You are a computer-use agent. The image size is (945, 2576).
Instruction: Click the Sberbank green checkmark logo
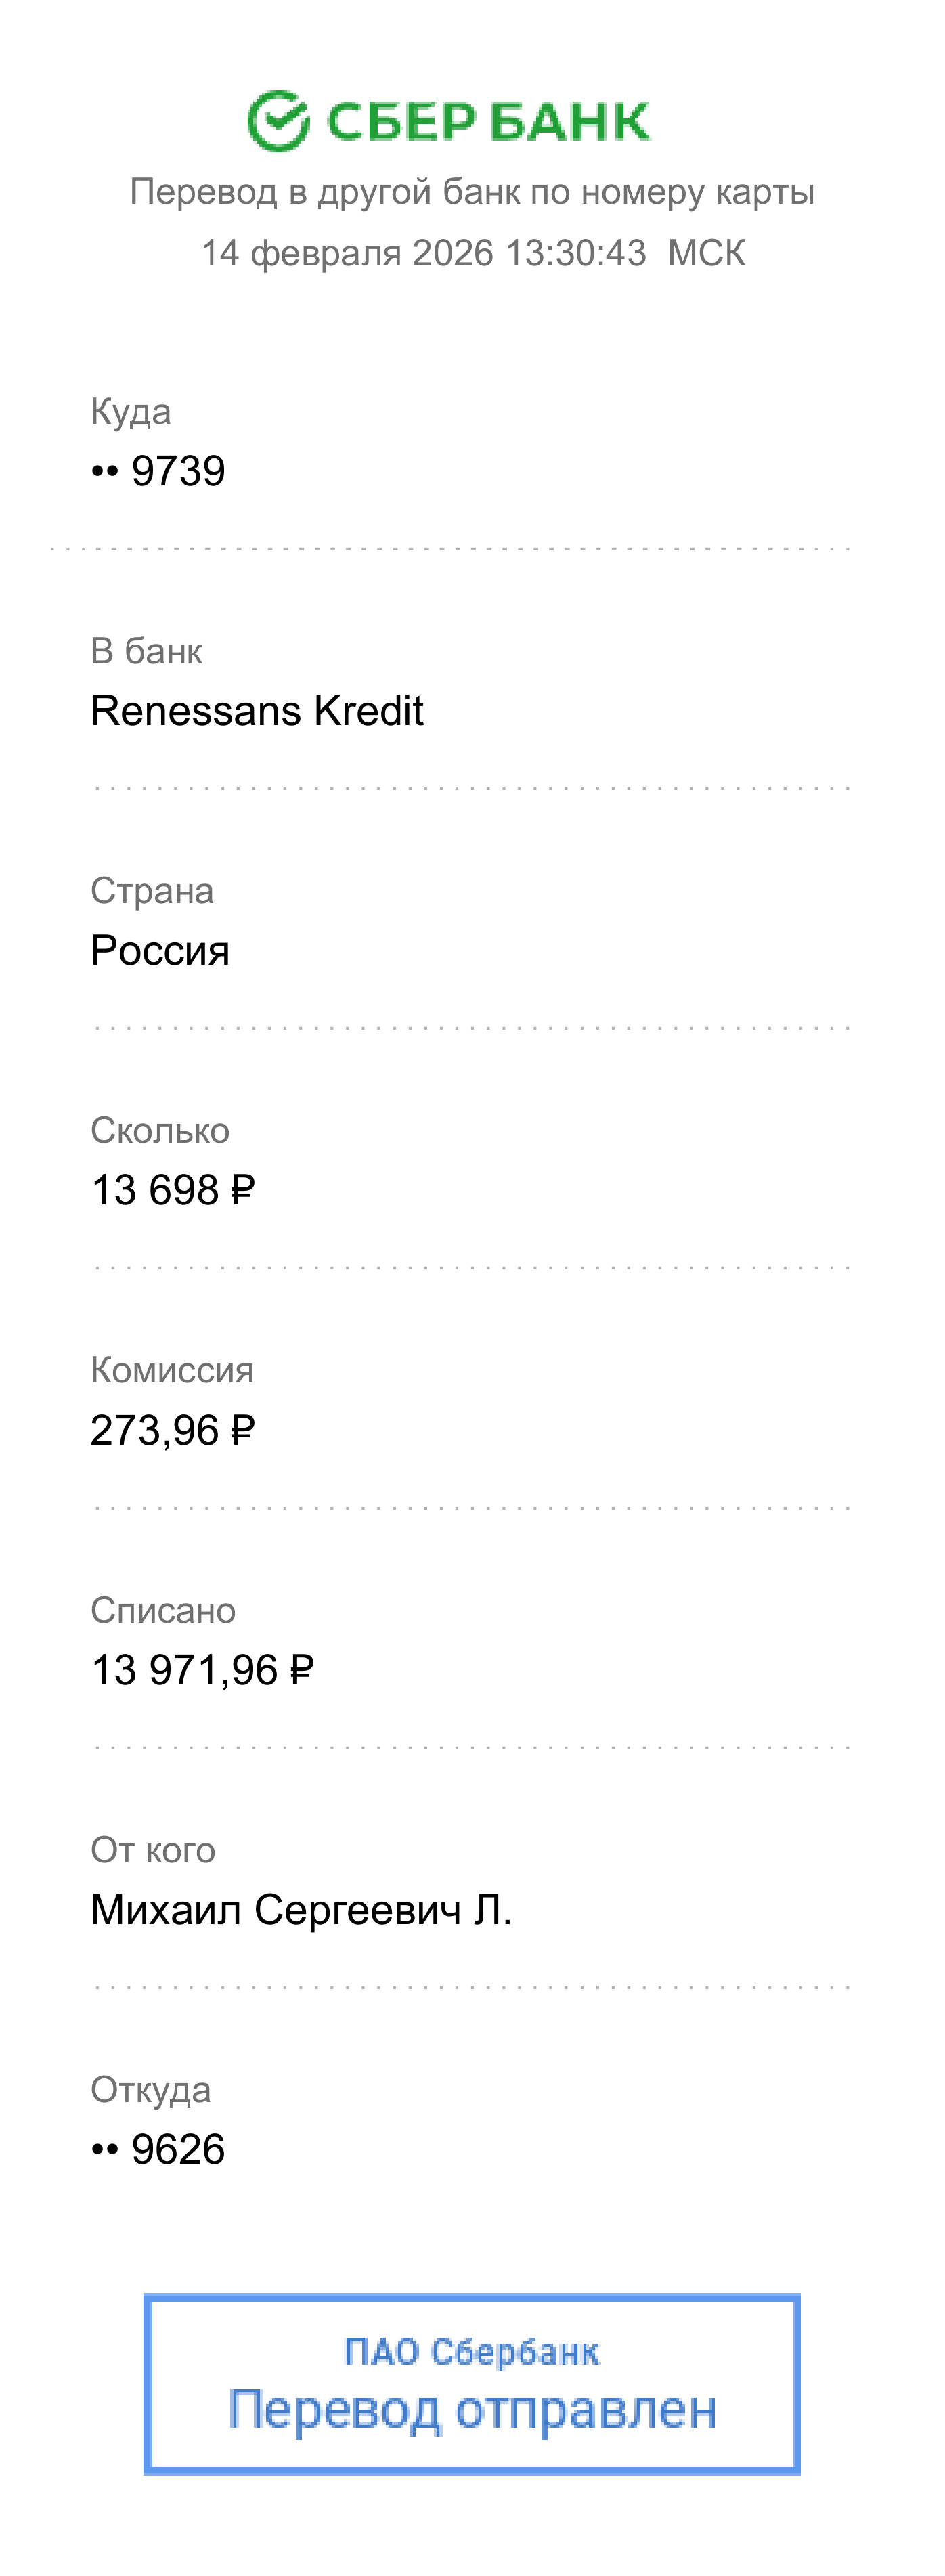(278, 121)
